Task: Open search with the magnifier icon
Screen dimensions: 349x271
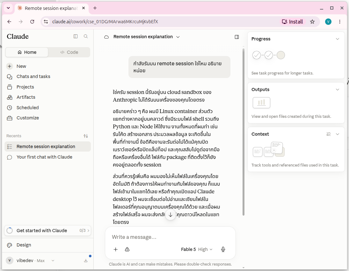Action: [86, 36]
